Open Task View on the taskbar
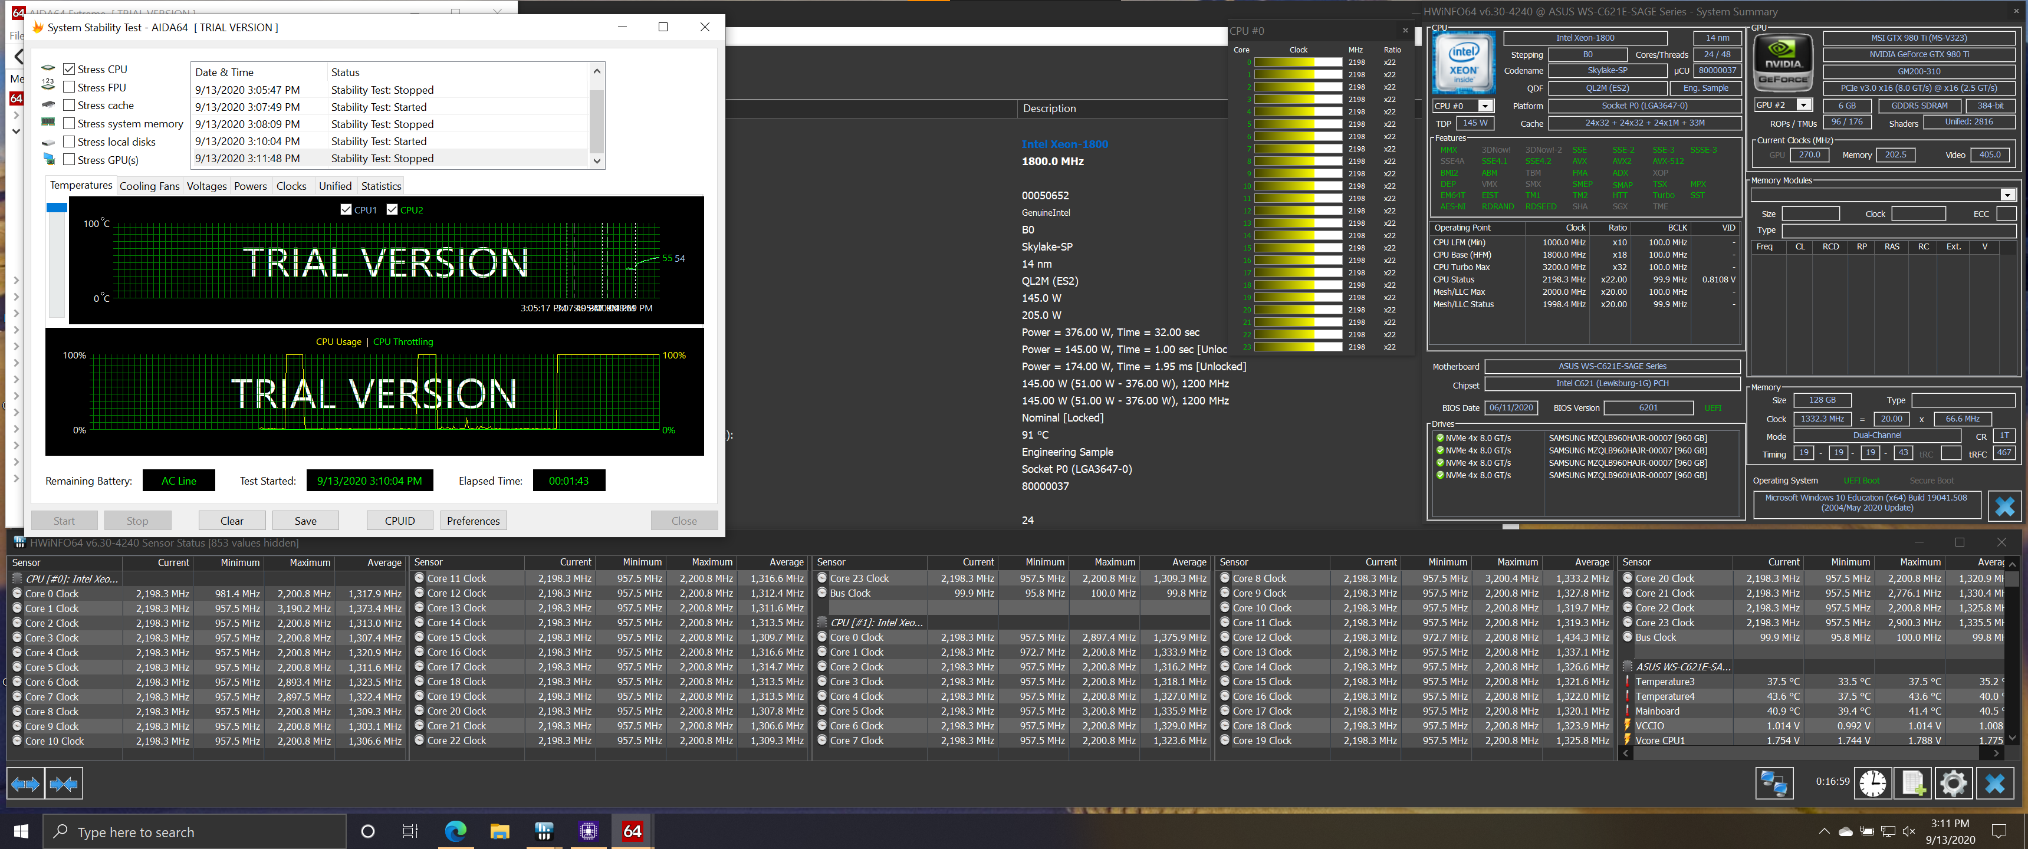 click(410, 832)
